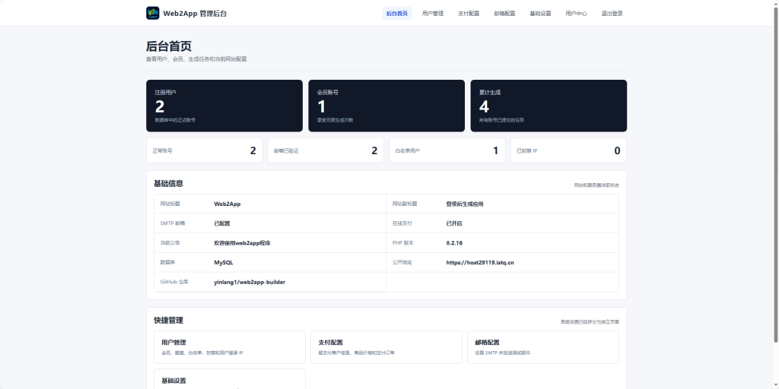
Task: Click the 会员账号 stat card
Action: pos(386,106)
